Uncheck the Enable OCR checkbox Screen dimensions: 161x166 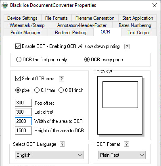point(18,46)
